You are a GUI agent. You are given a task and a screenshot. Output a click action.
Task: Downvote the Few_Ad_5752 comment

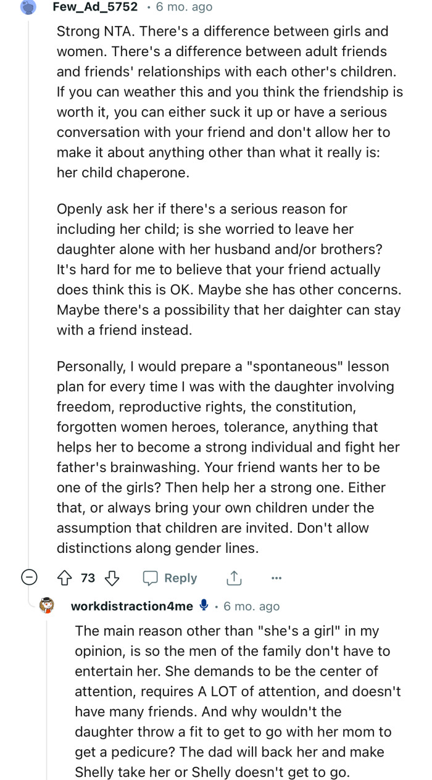[x=112, y=578]
